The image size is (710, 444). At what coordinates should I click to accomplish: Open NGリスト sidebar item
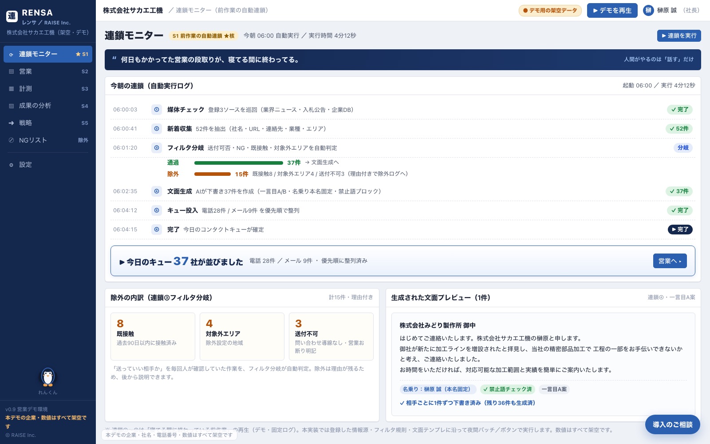click(48, 140)
